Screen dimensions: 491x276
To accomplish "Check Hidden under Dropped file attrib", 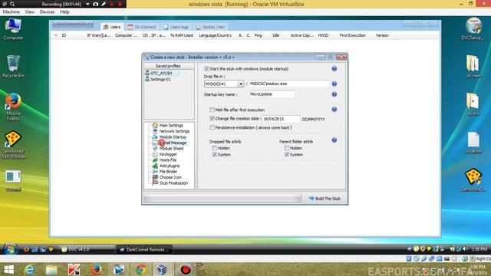I will [215, 148].
